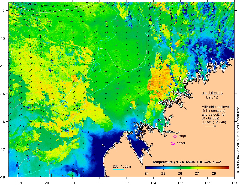This screenshot has width=240, height=185.
Task: Click the 'drifter' legend label
Action: click(181, 143)
